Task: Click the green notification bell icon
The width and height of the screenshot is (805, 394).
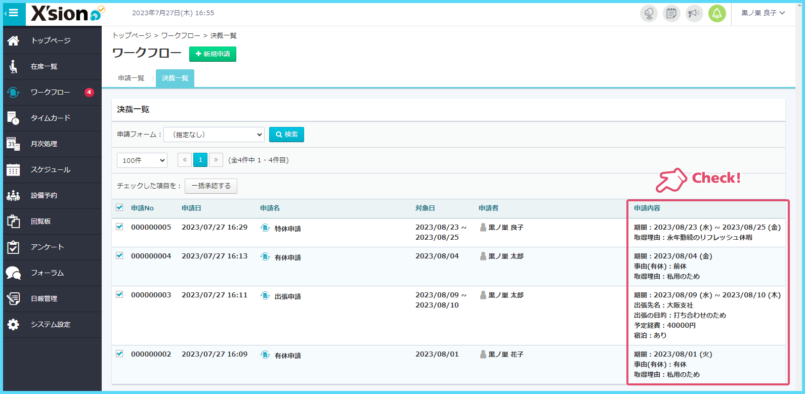Action: [x=717, y=13]
